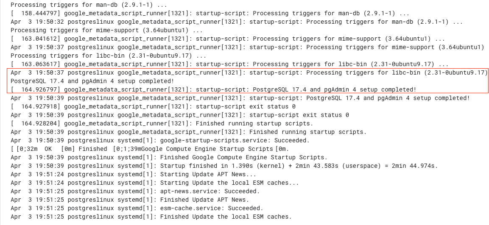Click the 158.444797 man-db log line
Image resolution: width=489 pixels, height=225 pixels.
(210, 14)
